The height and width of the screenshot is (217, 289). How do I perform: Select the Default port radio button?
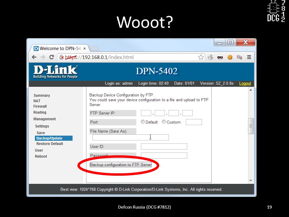click(143, 122)
